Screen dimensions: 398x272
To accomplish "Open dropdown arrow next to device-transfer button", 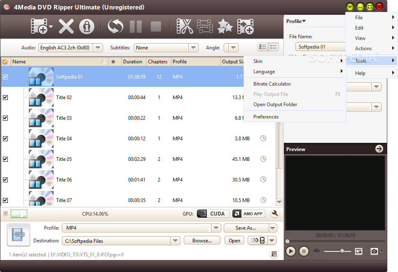I will tap(272, 240).
